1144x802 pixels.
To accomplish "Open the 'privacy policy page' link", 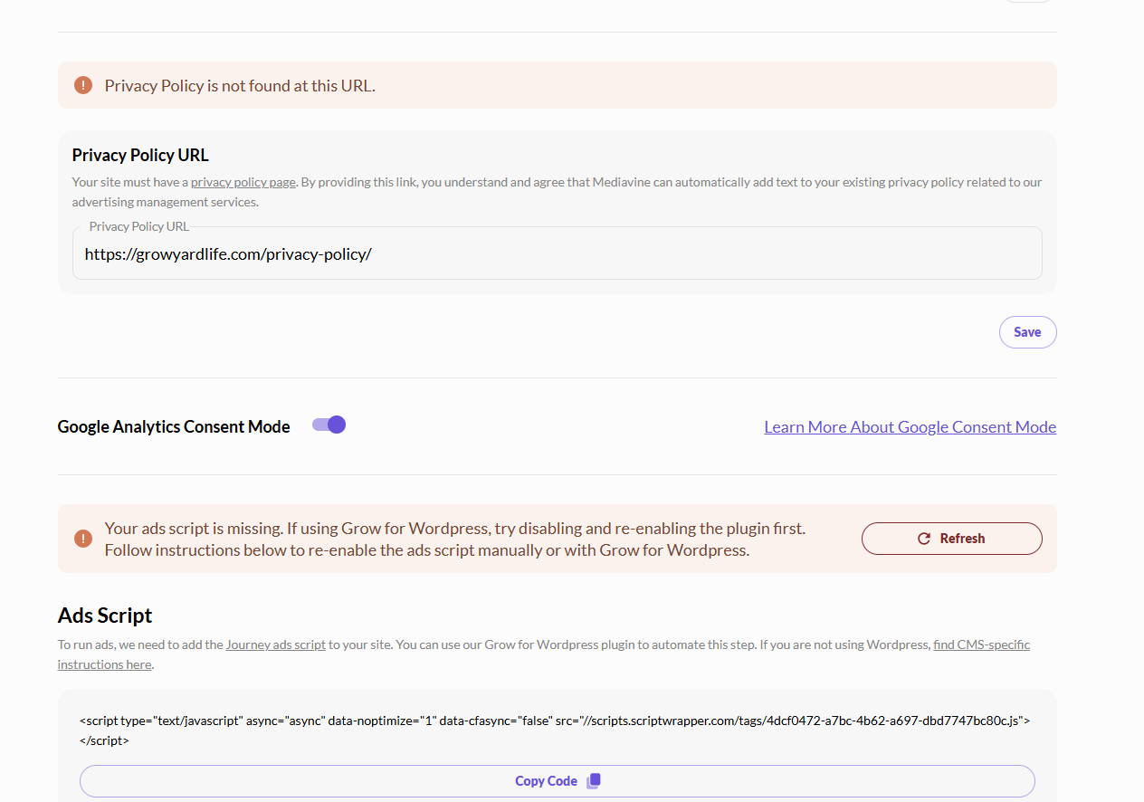I will [243, 182].
